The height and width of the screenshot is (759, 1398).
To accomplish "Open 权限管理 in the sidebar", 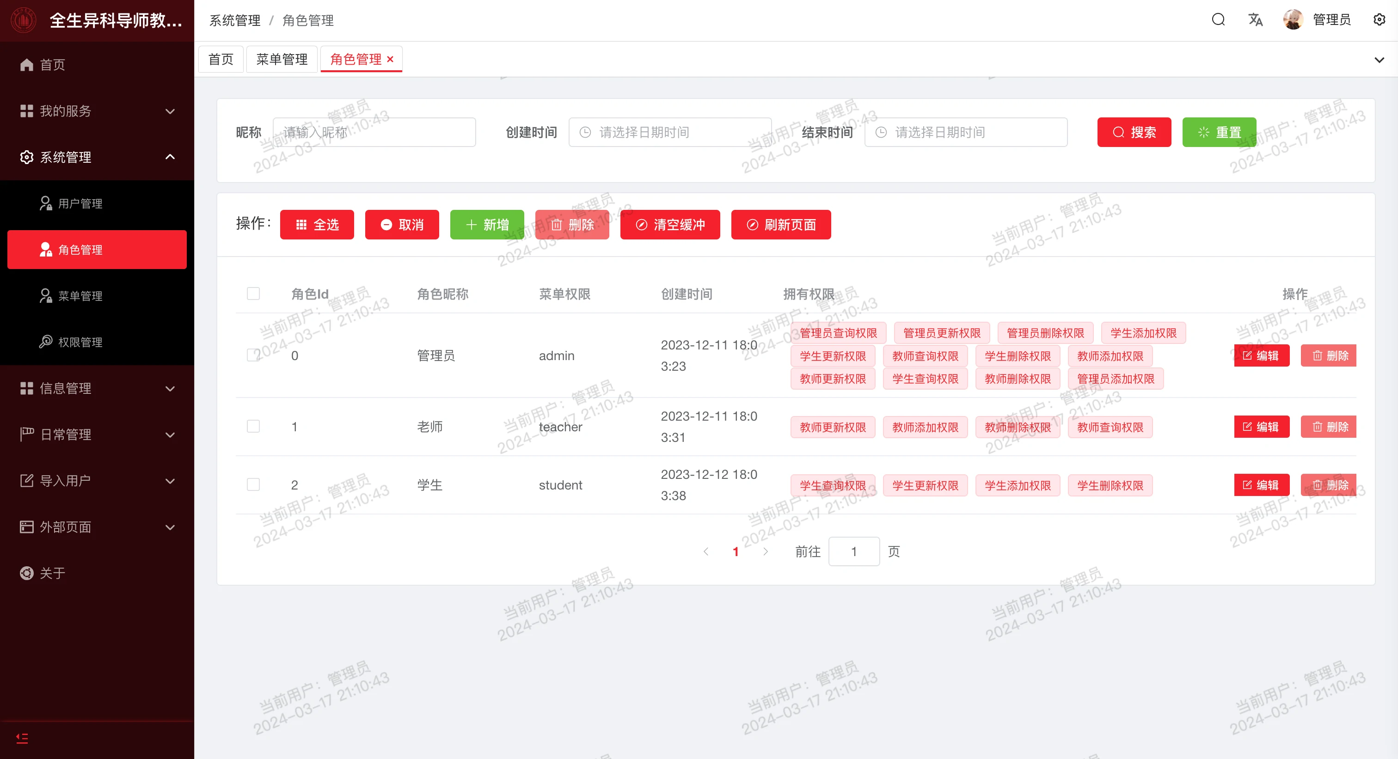I will point(80,342).
